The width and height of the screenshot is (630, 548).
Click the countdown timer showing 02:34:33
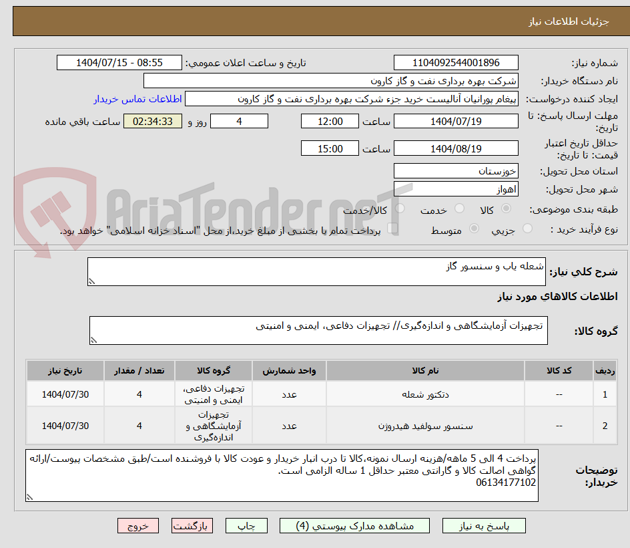[x=153, y=121]
